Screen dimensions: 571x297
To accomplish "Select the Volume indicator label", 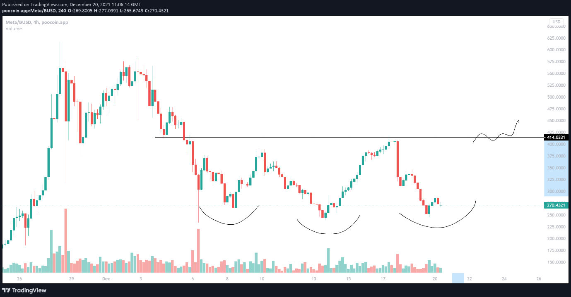I will click(14, 29).
